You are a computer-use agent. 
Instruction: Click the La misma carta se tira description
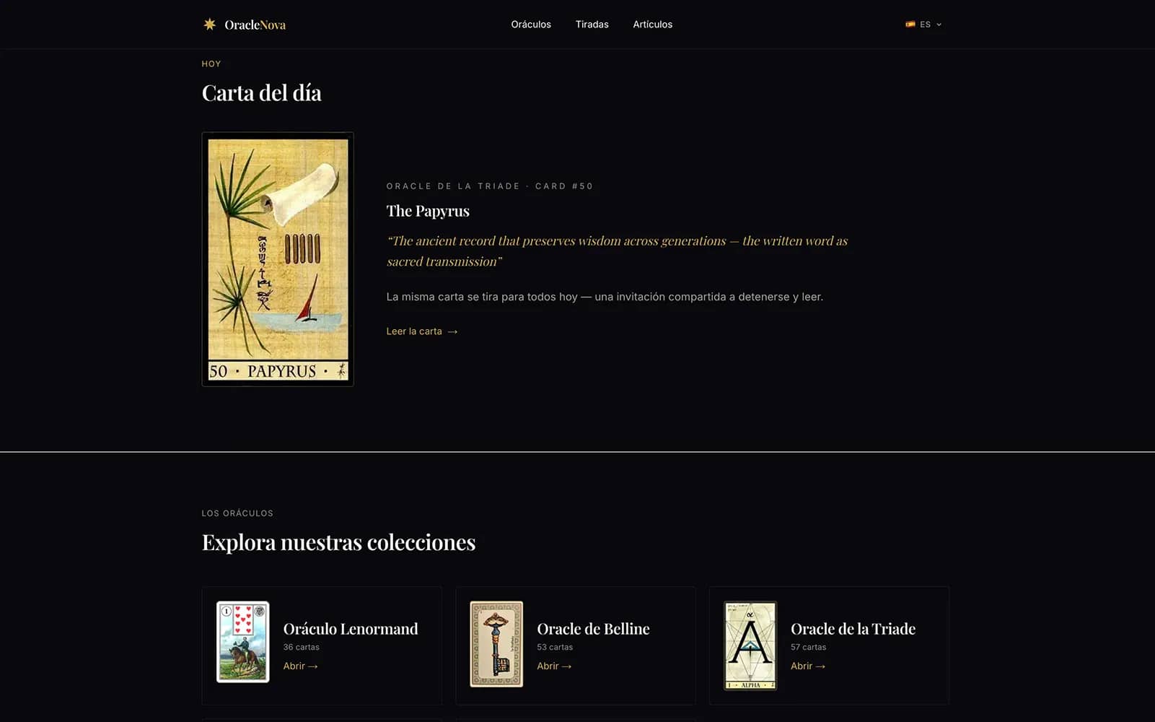click(x=605, y=297)
